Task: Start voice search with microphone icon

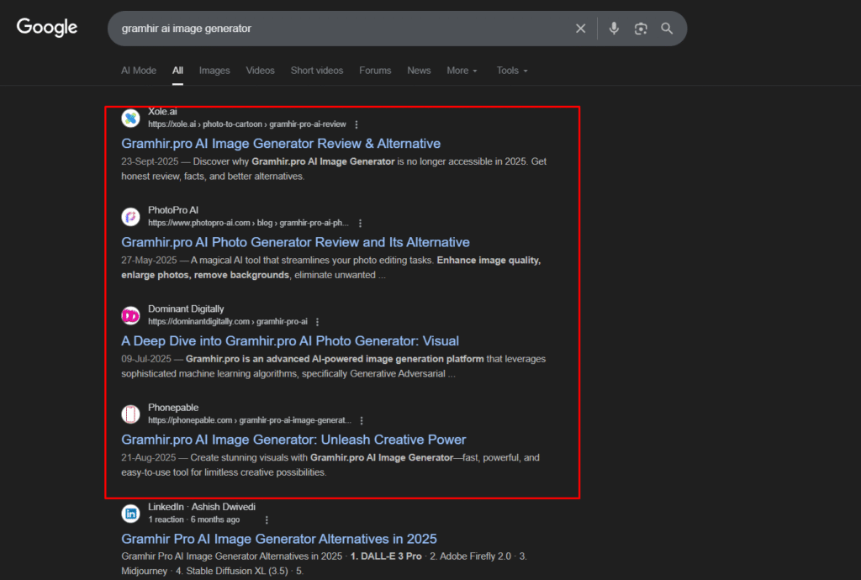Action: (614, 29)
